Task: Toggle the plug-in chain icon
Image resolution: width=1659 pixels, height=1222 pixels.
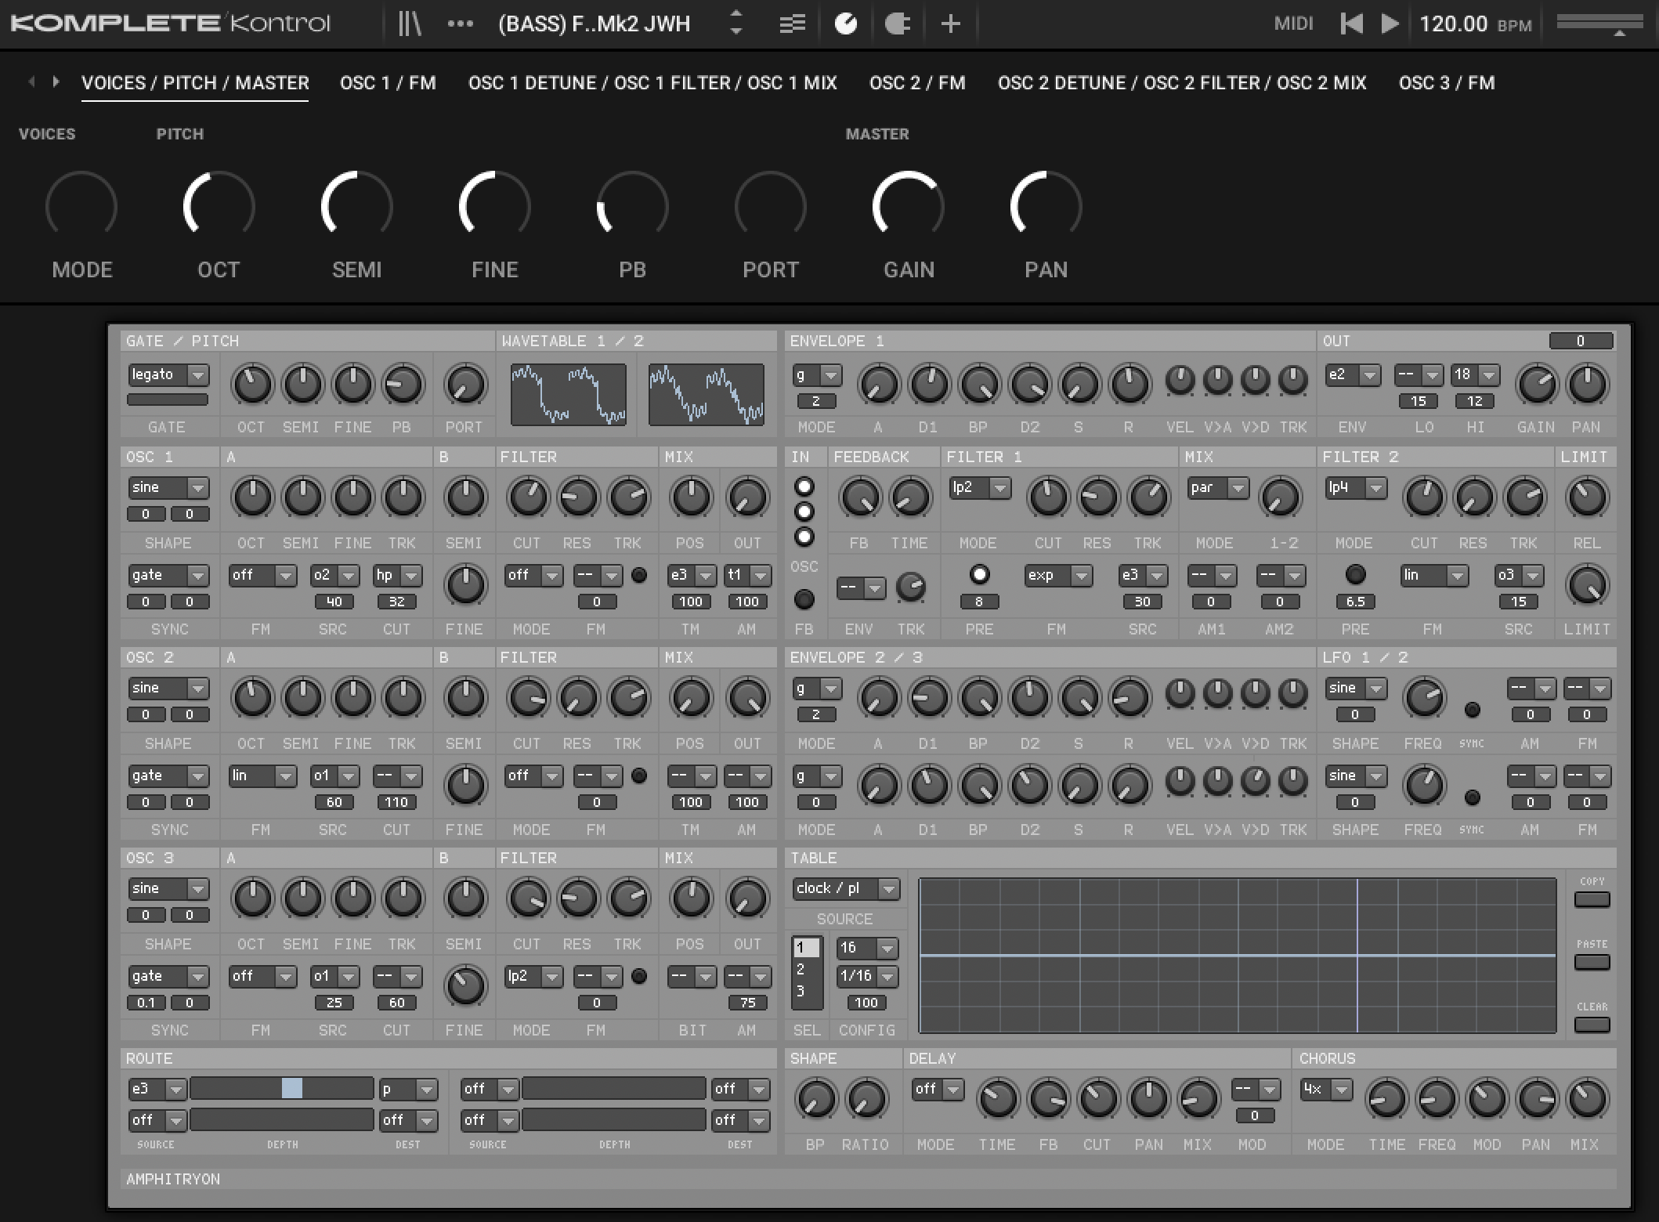Action: coord(897,23)
